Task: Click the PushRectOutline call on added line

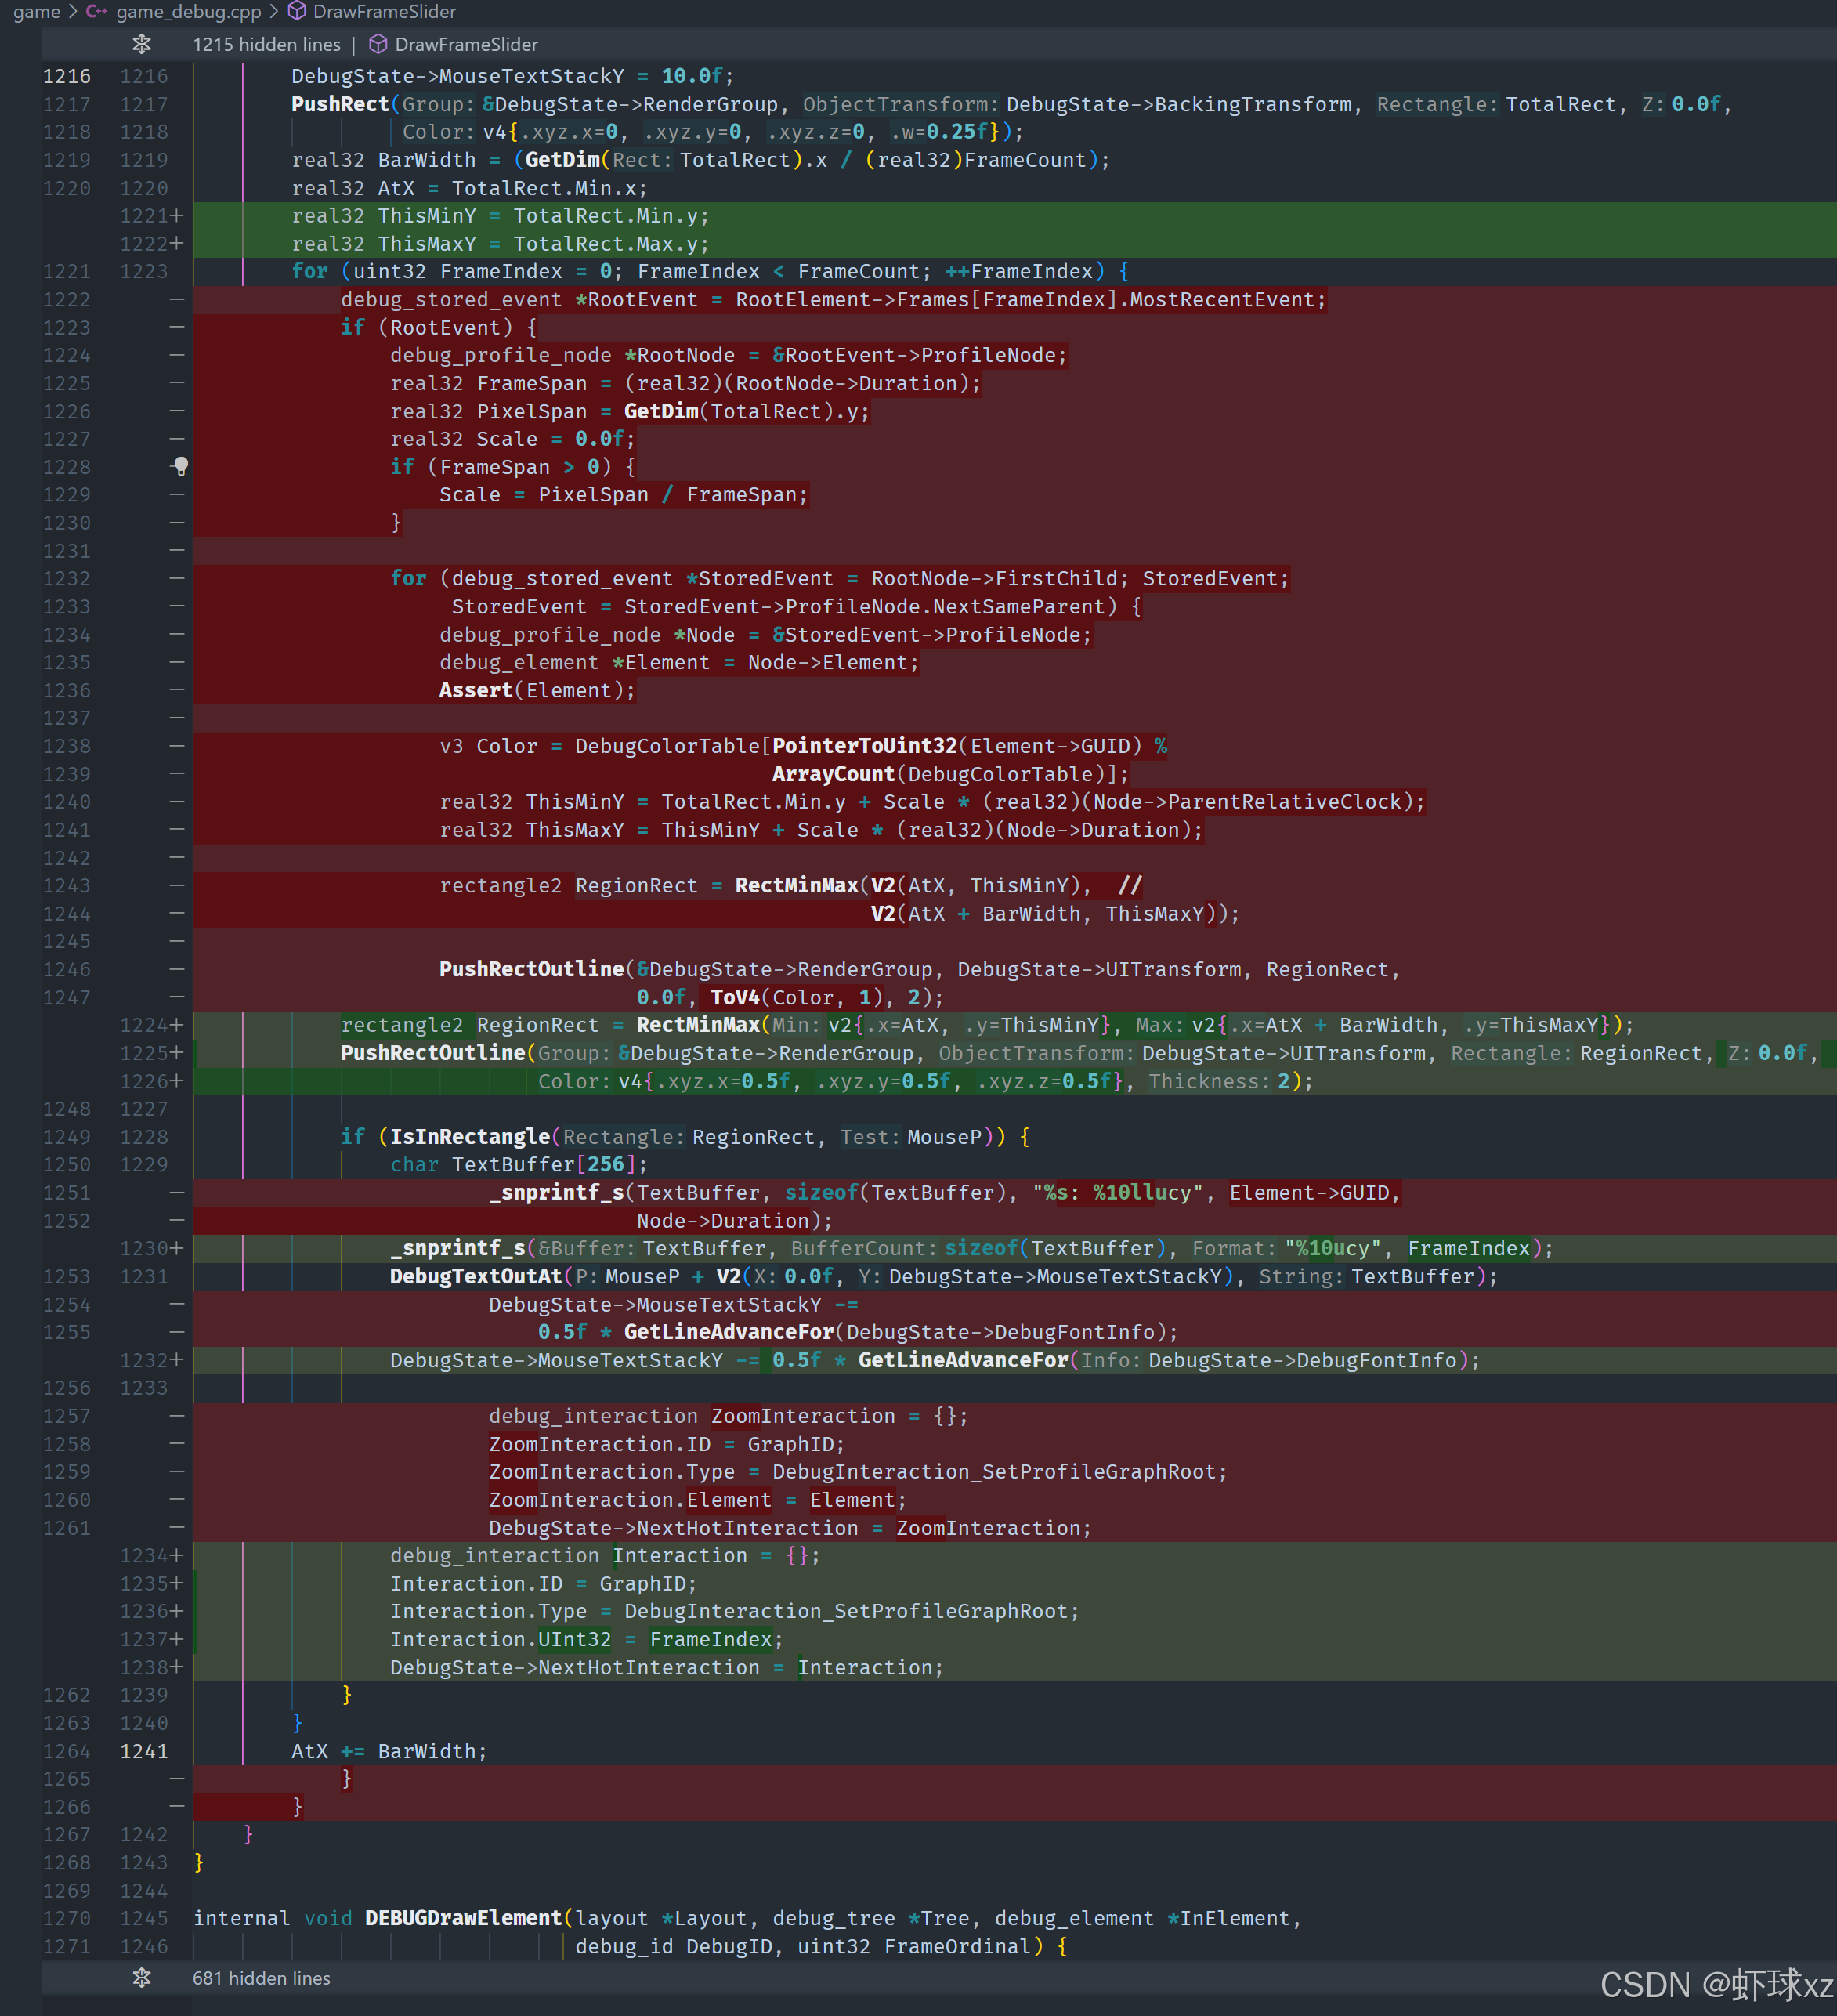Action: [x=432, y=1053]
